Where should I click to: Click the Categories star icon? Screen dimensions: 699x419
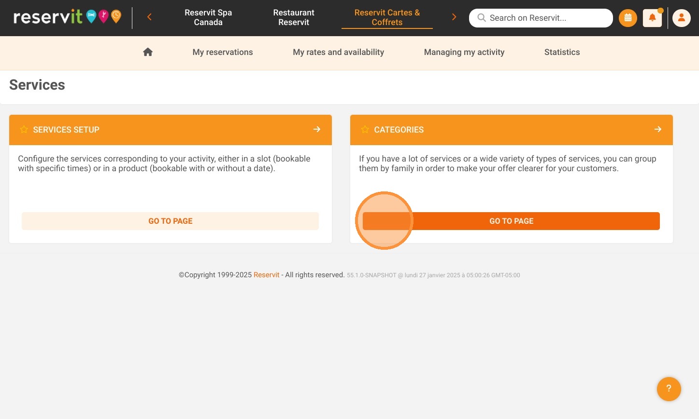[365, 129]
